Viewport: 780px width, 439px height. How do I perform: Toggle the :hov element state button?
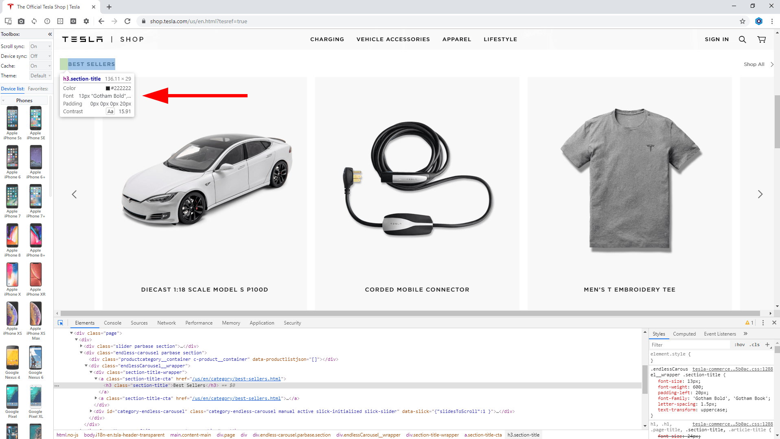[740, 345]
